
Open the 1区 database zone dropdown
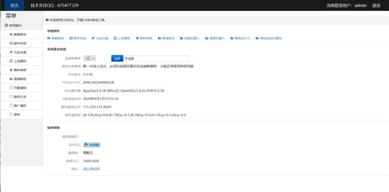(90, 58)
